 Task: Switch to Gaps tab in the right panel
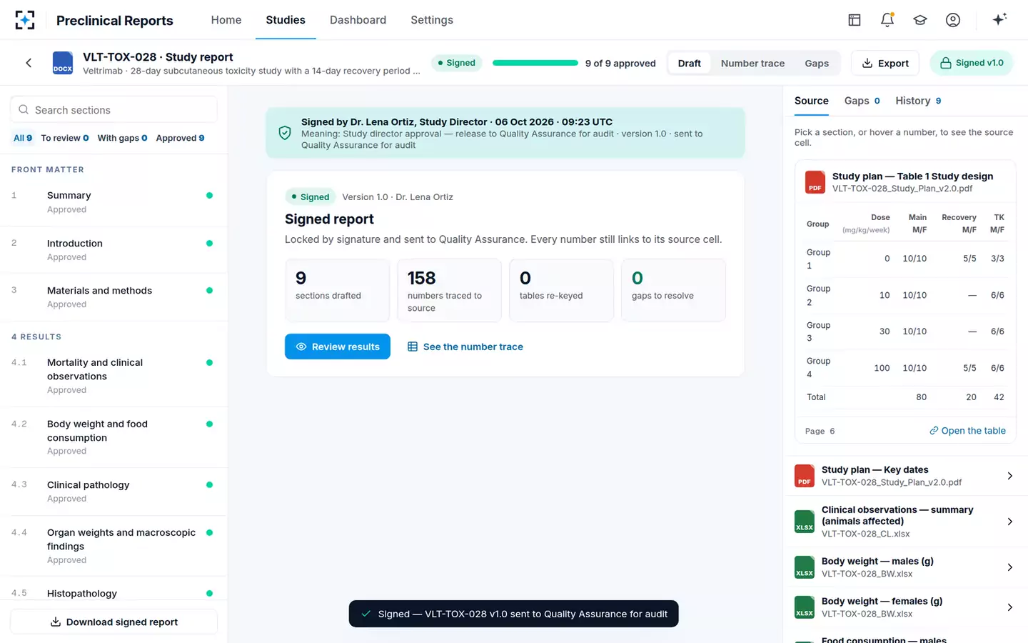point(862,101)
